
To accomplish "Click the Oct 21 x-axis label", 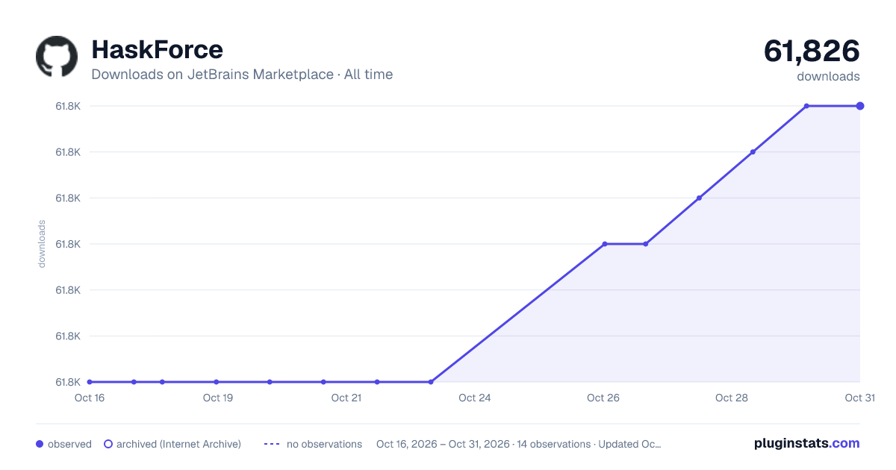I will (346, 398).
